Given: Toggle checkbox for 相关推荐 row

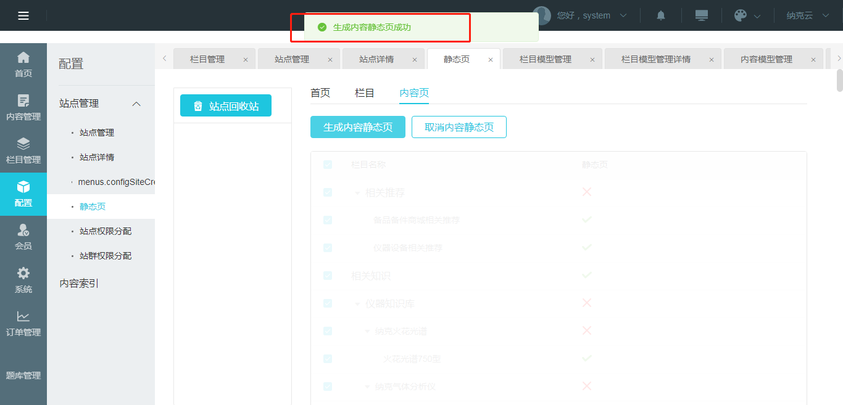Looking at the screenshot, I should tap(328, 192).
